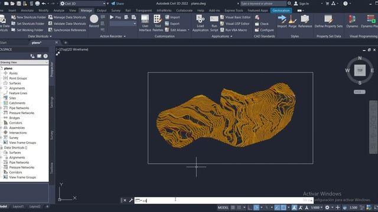Click the Undo arrow in quick access toolbar
This screenshot has width=378, height=212.
coord(44,4)
